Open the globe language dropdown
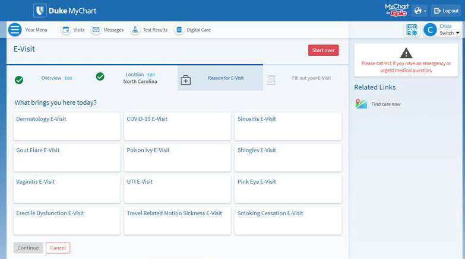This screenshot has height=259, width=465. tap(420, 11)
